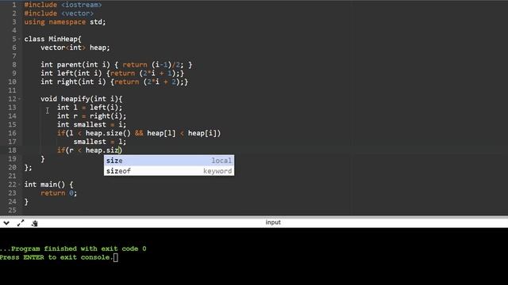Click 'using namespace std;' line
508x285 pixels.
65,22
